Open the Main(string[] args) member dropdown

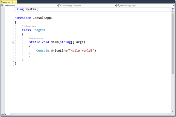145,5
